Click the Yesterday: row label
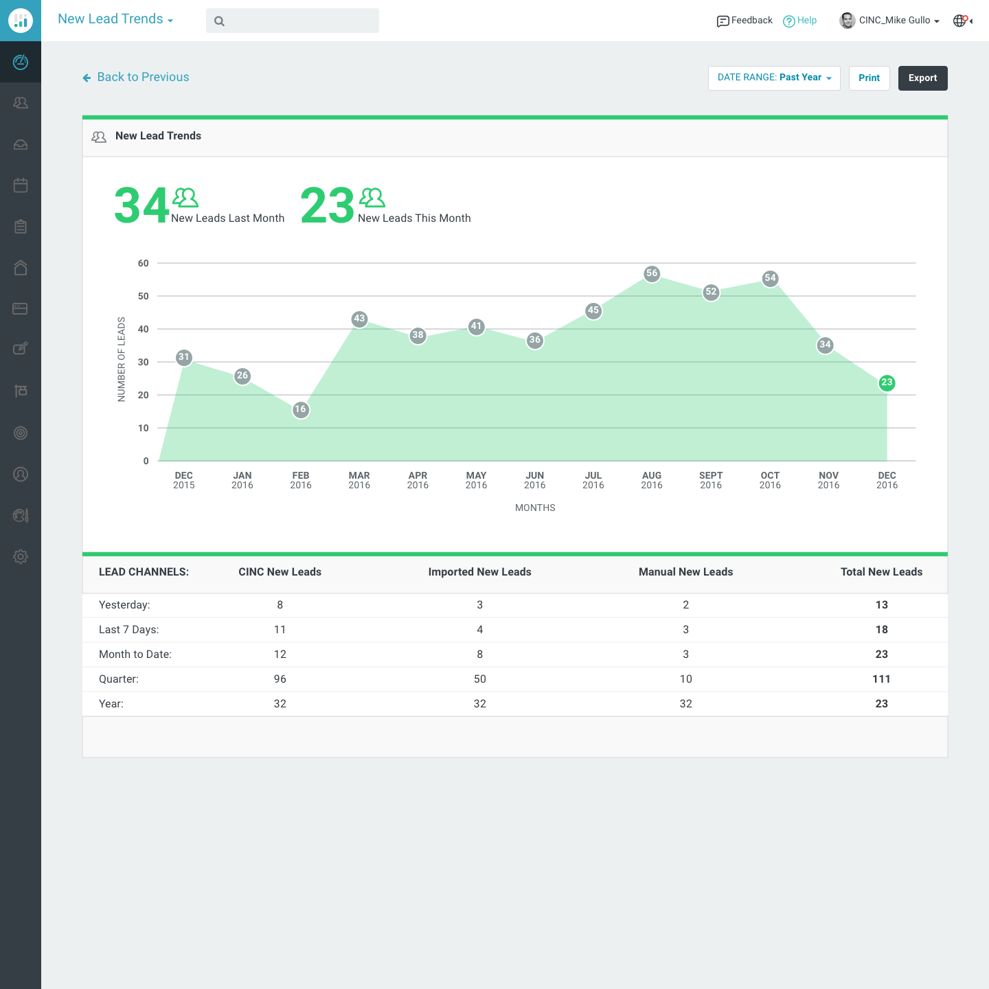This screenshot has height=989, width=989. (x=124, y=605)
